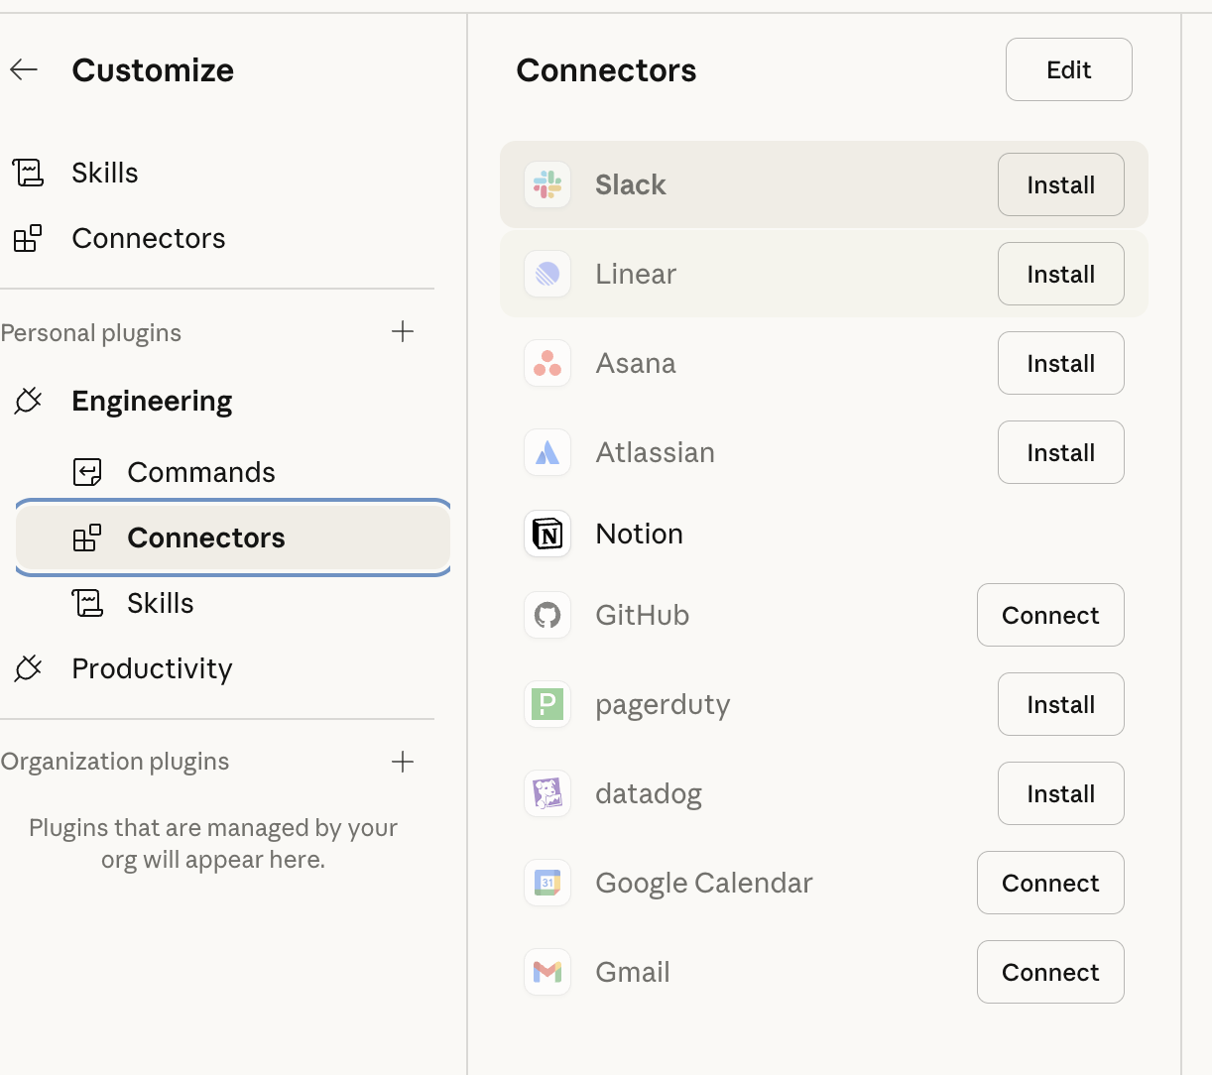Install the Linear connector
Viewport: 1212px width, 1075px height.
coord(1061,274)
